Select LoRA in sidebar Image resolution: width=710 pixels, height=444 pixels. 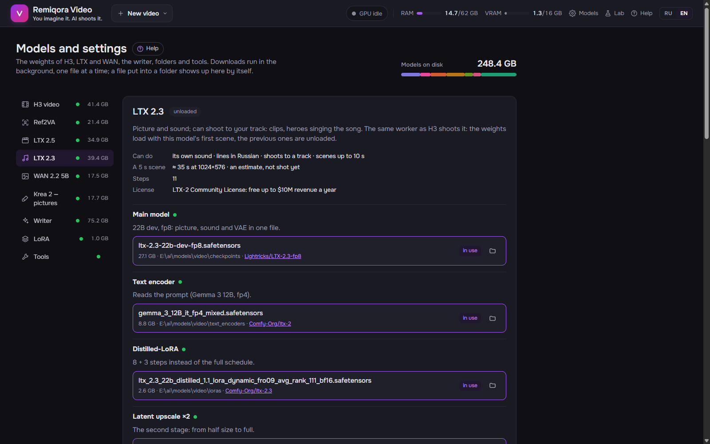[65, 239]
